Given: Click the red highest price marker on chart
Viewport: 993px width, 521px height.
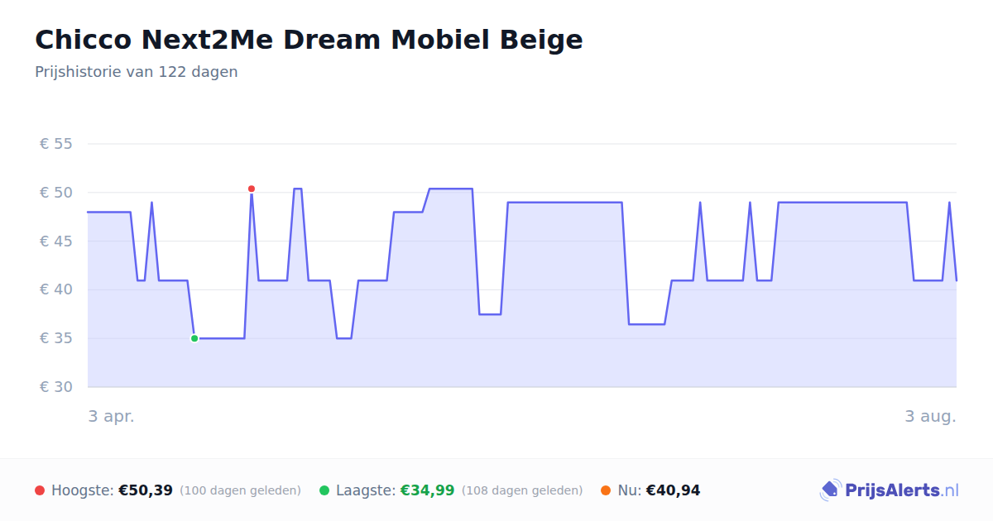Looking at the screenshot, I should [252, 189].
